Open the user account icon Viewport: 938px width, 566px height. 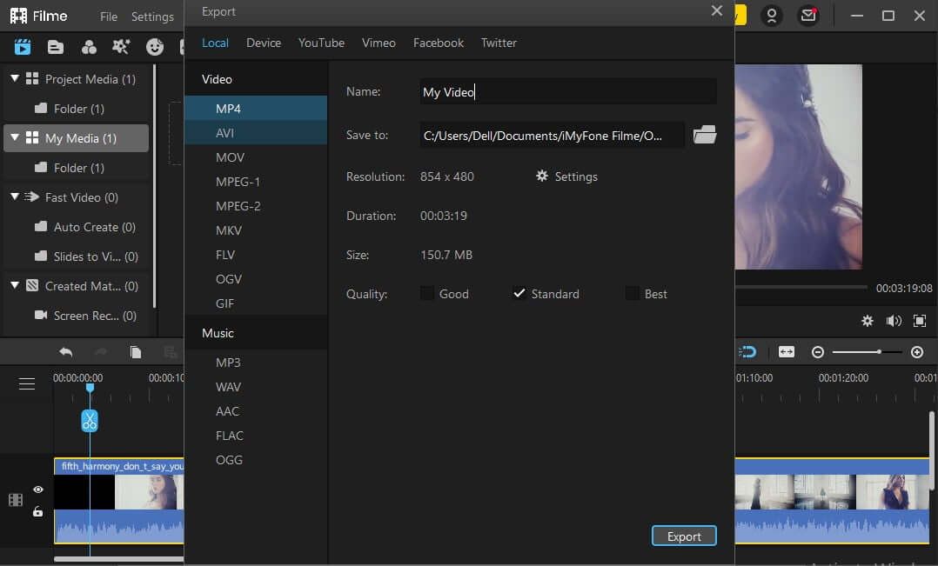click(772, 16)
